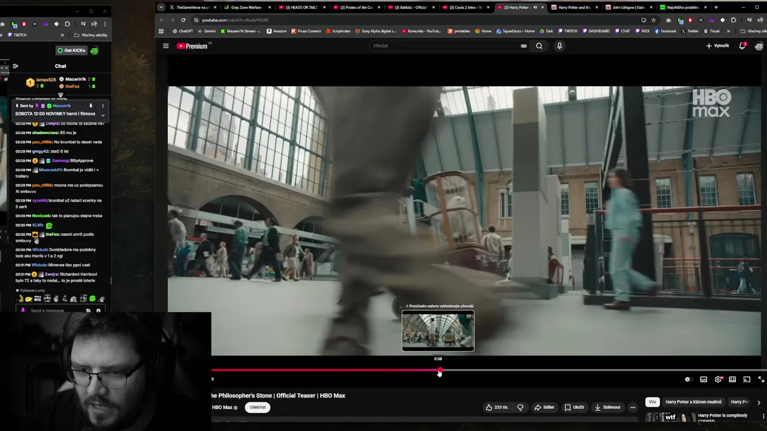767x431 pixels.
Task: Like the video with 233 tis. thumbs up
Action: click(497, 407)
